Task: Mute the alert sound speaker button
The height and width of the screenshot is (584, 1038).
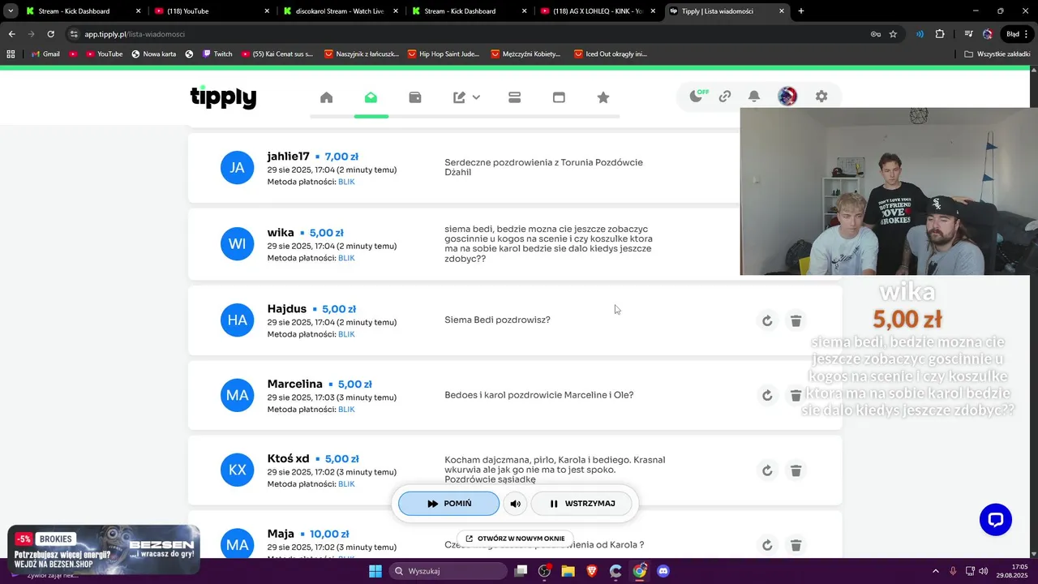Action: pos(515,504)
